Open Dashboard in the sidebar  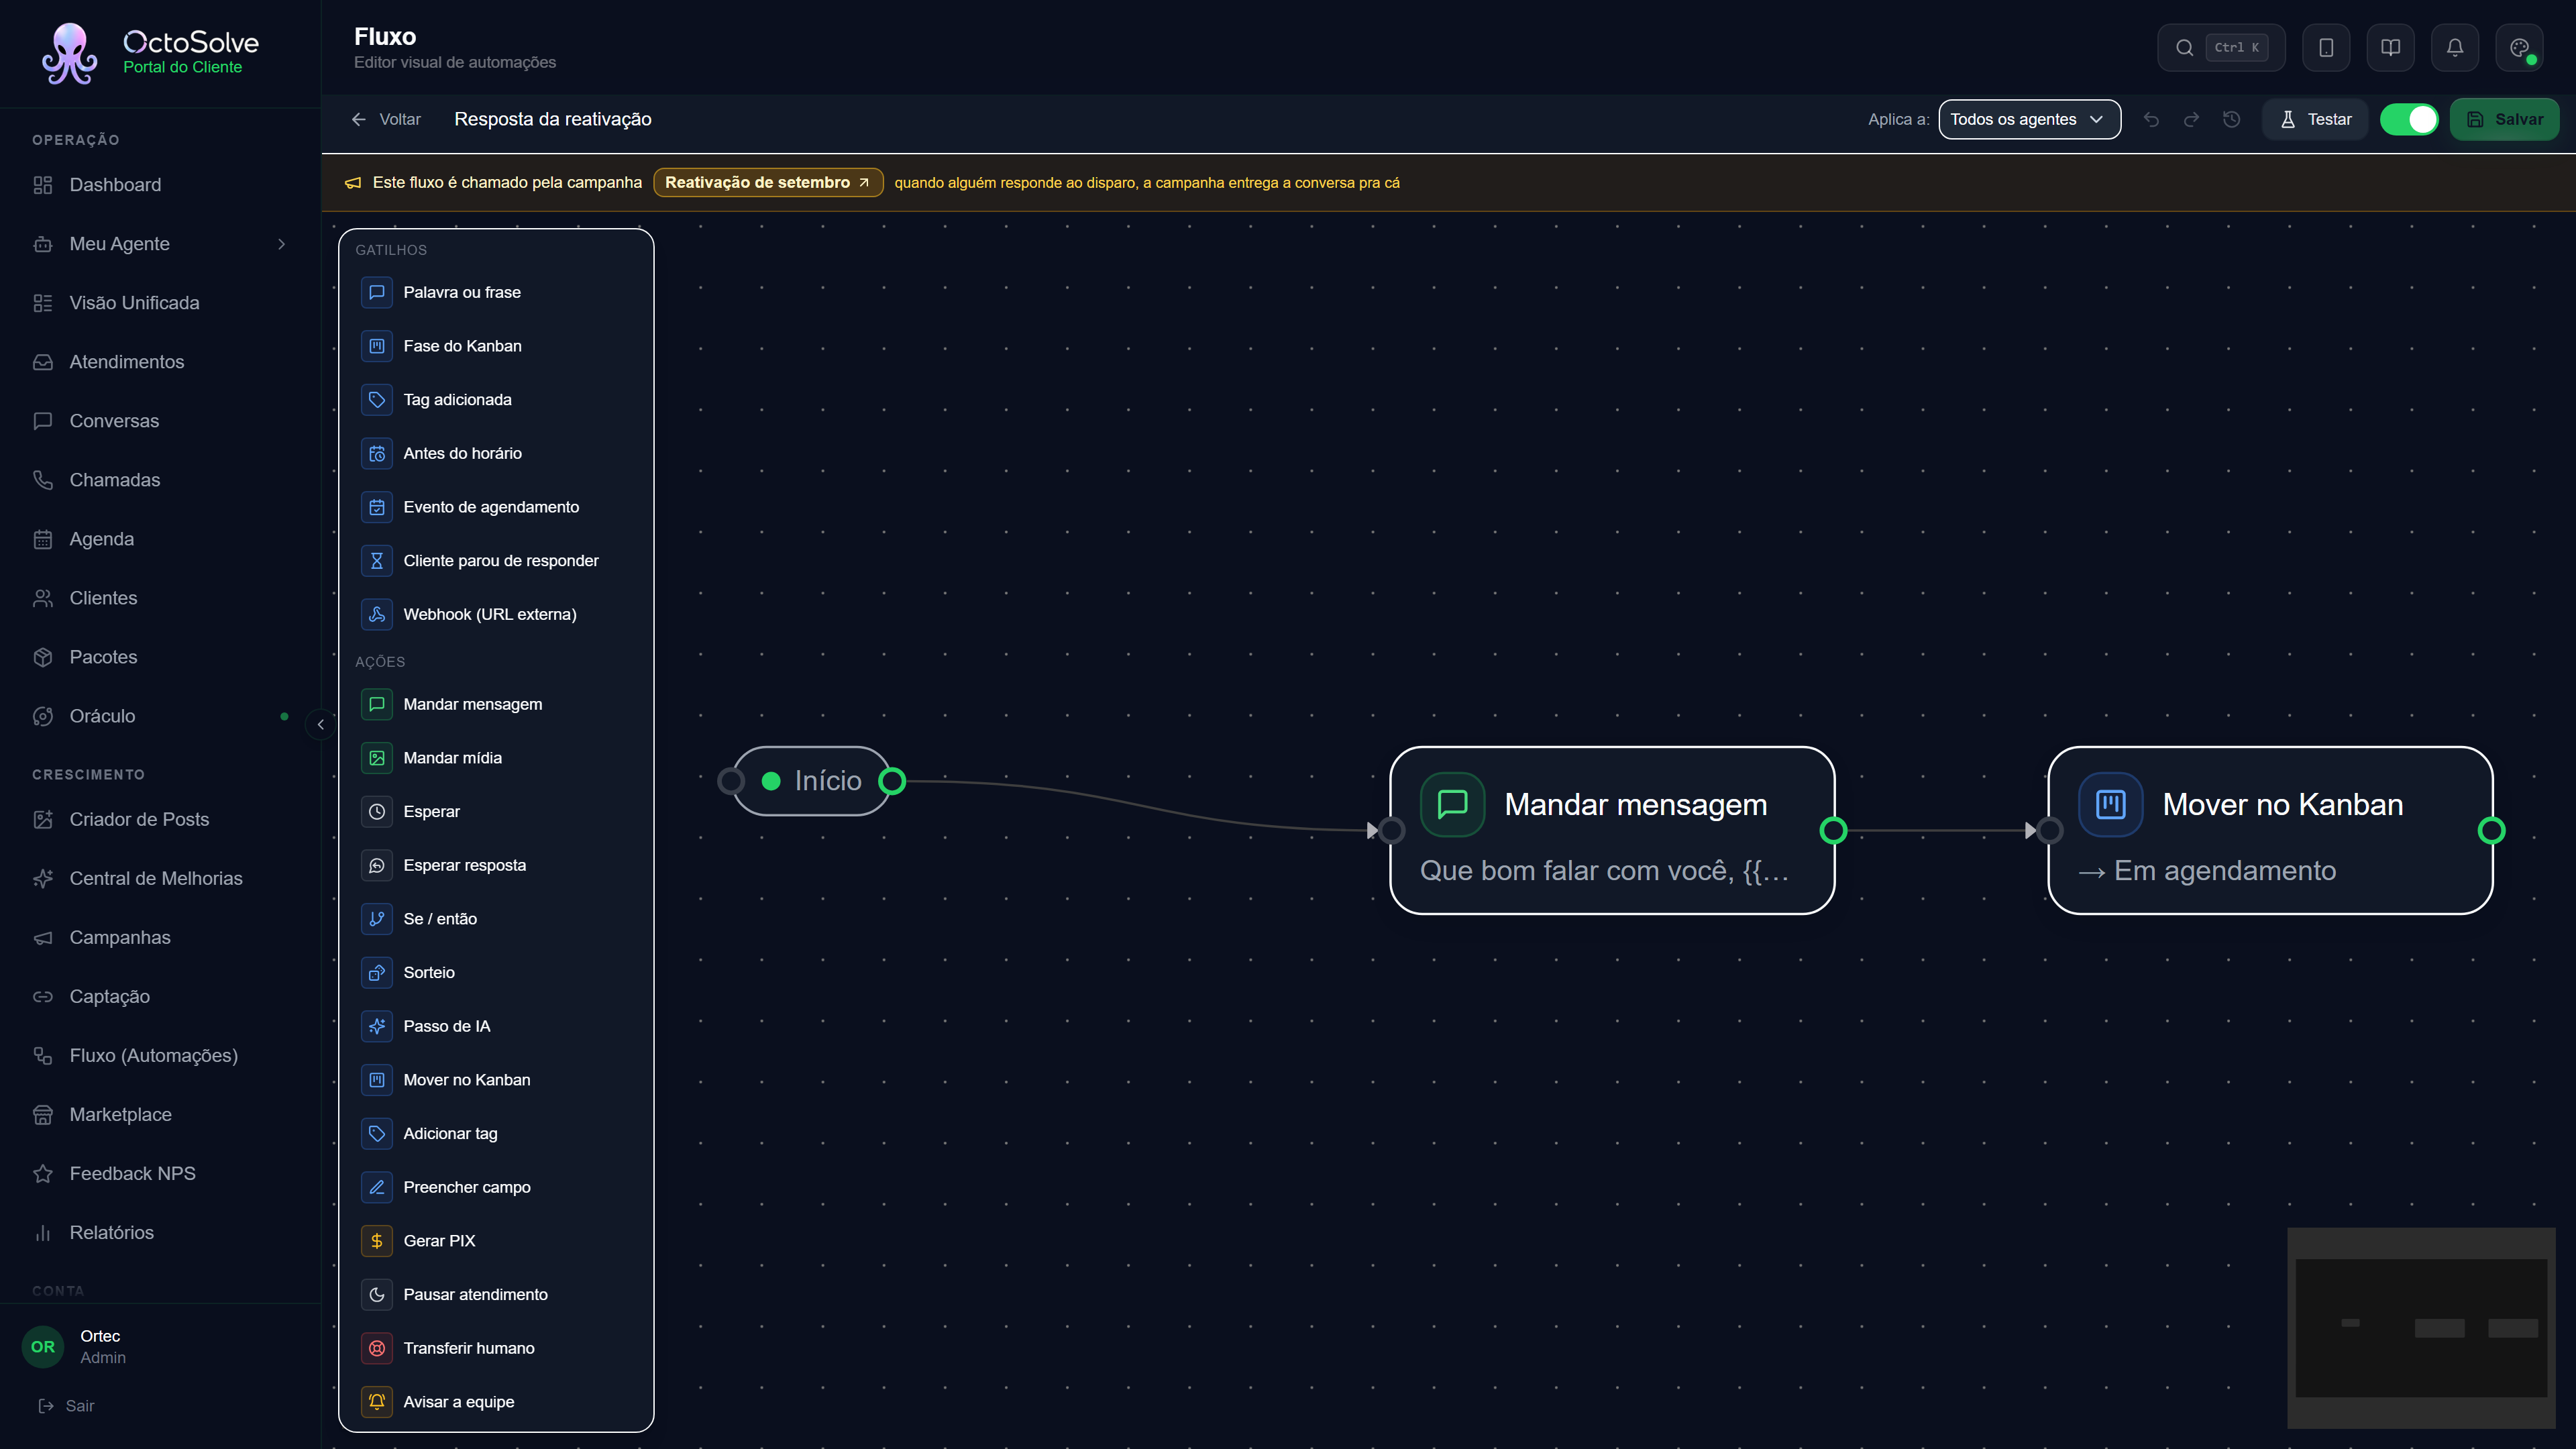tap(160, 185)
